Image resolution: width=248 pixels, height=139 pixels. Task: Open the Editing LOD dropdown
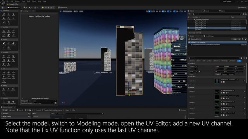[x=42, y=101]
